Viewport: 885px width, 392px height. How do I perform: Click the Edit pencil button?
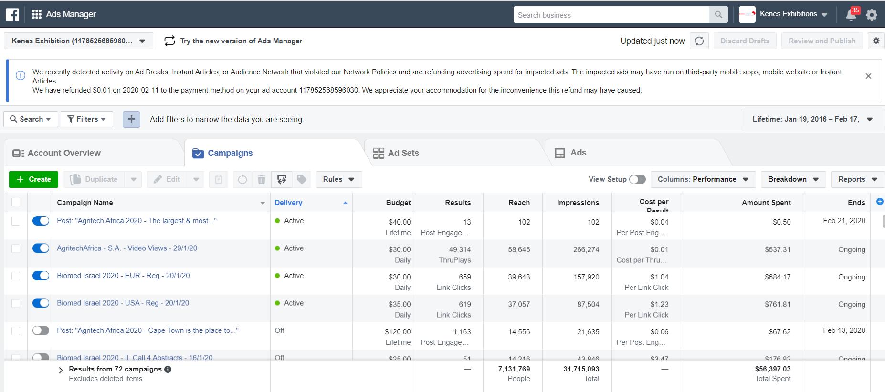(167, 179)
